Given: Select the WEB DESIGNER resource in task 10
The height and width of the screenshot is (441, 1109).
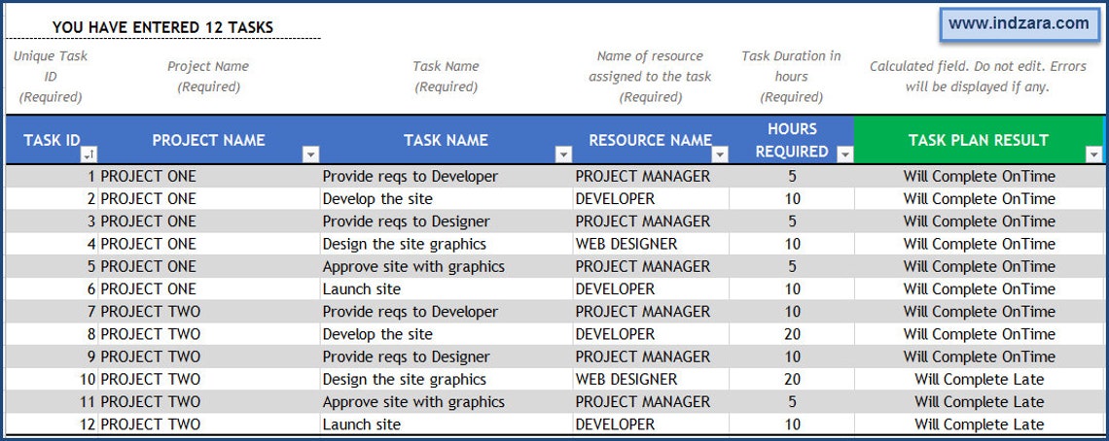Looking at the screenshot, I should click(x=651, y=380).
